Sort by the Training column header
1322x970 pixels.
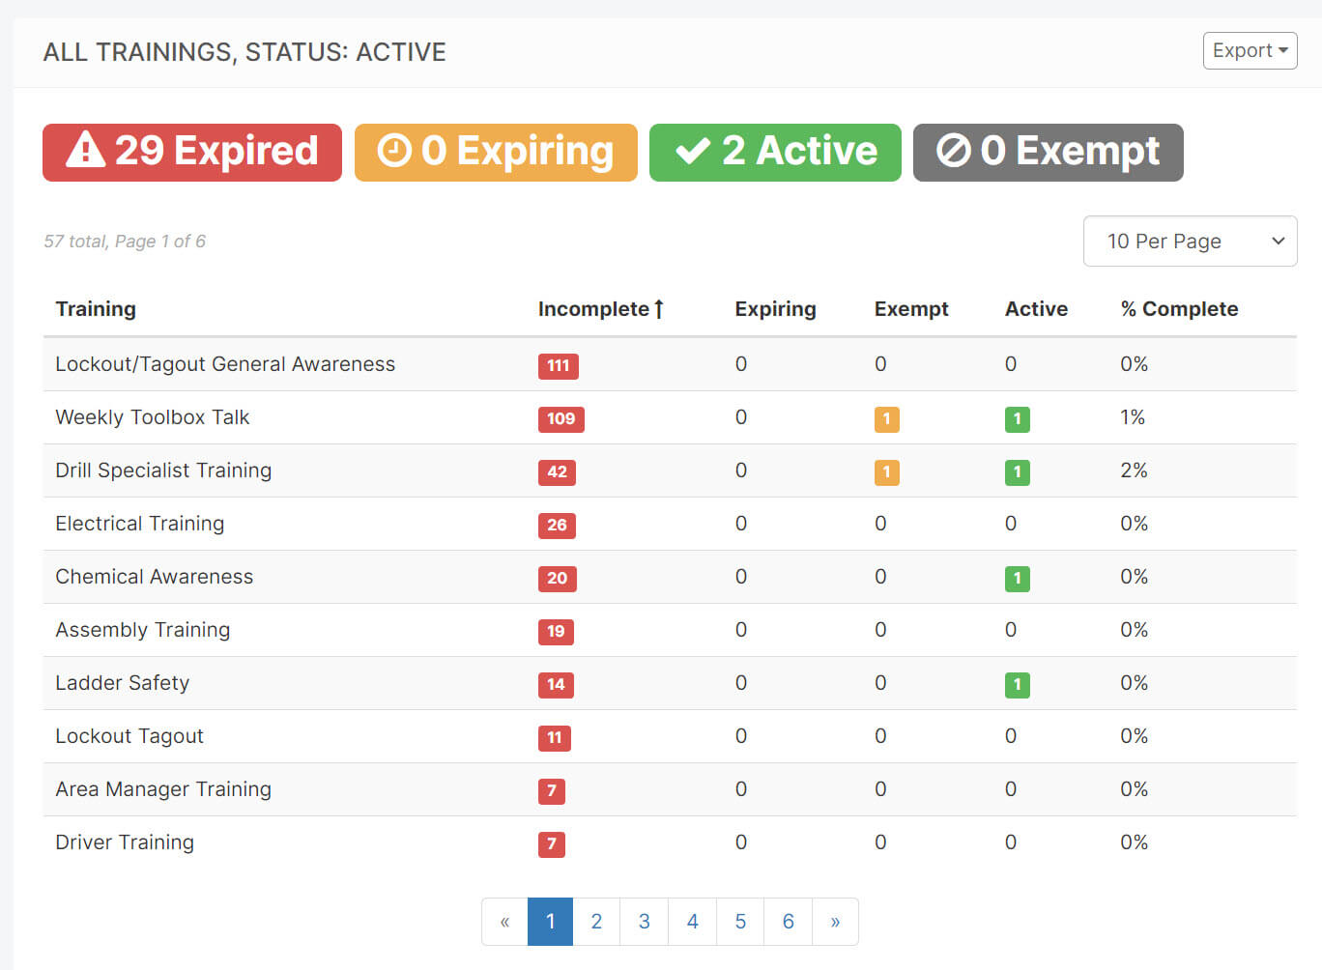[96, 308]
